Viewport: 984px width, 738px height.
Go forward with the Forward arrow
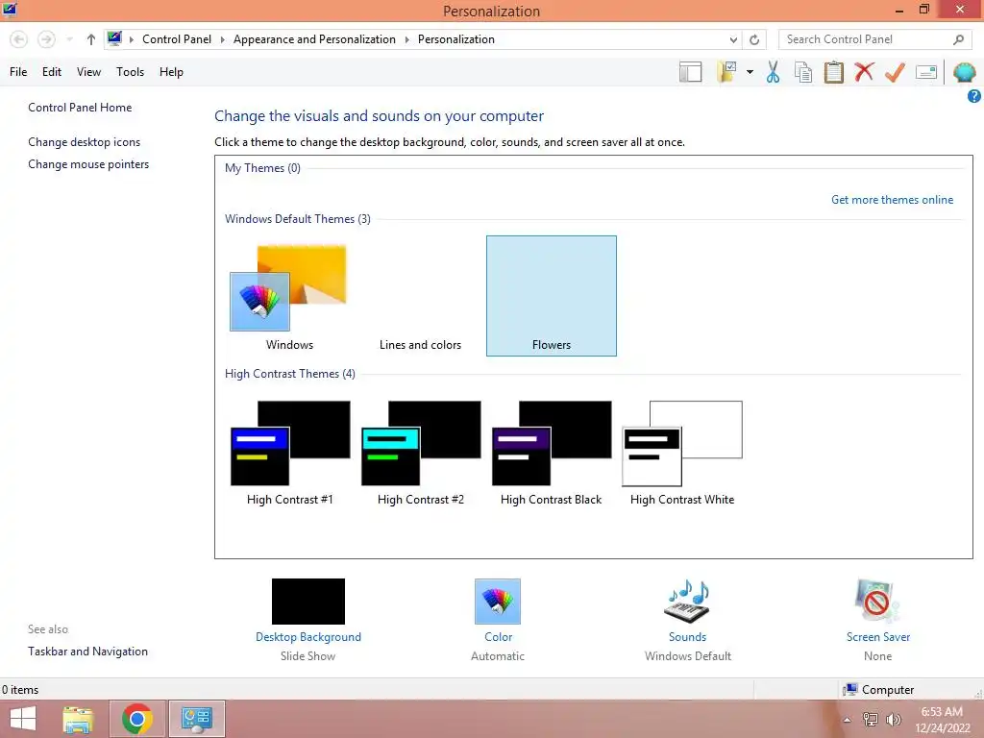click(x=46, y=39)
